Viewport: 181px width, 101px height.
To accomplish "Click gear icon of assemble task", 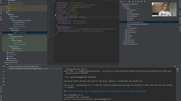I will [128, 10].
